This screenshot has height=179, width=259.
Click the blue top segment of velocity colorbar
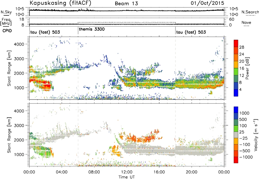tap(236, 110)
